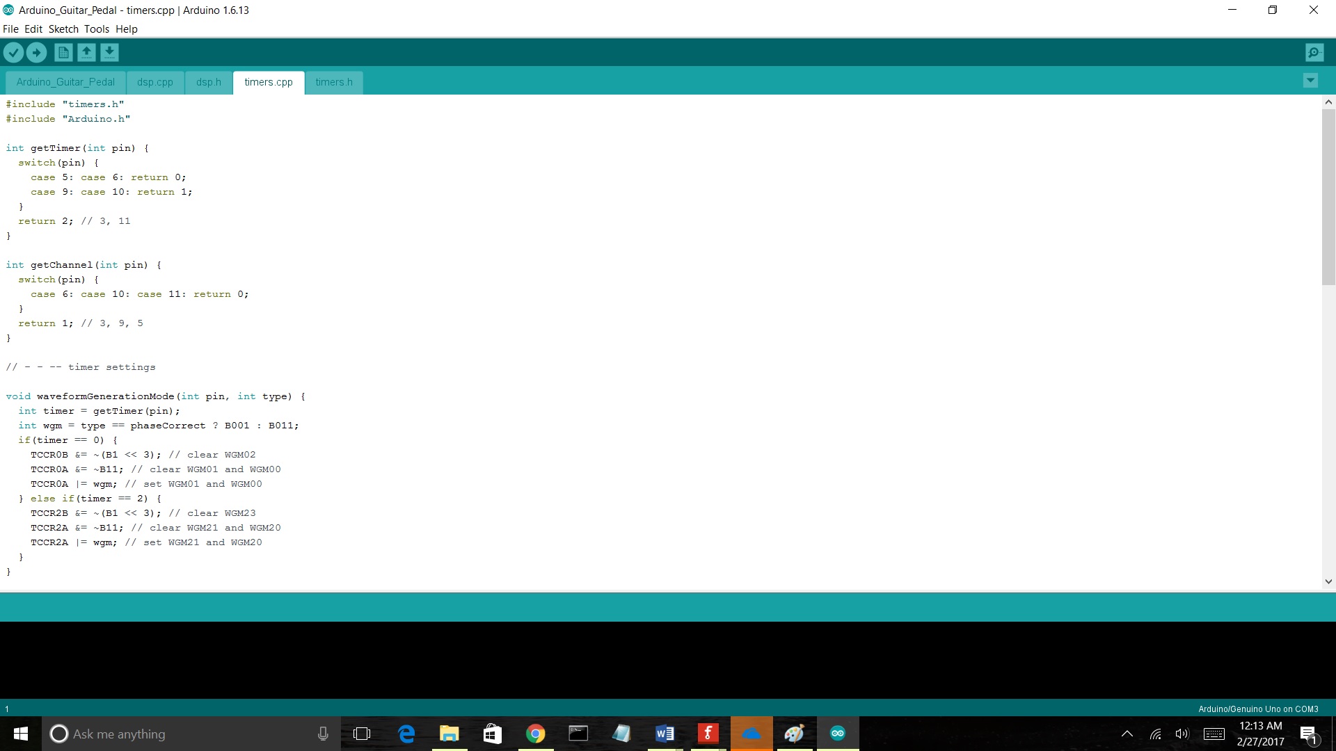Image resolution: width=1336 pixels, height=751 pixels.
Task: Click the Windows Start button
Action: (21, 734)
